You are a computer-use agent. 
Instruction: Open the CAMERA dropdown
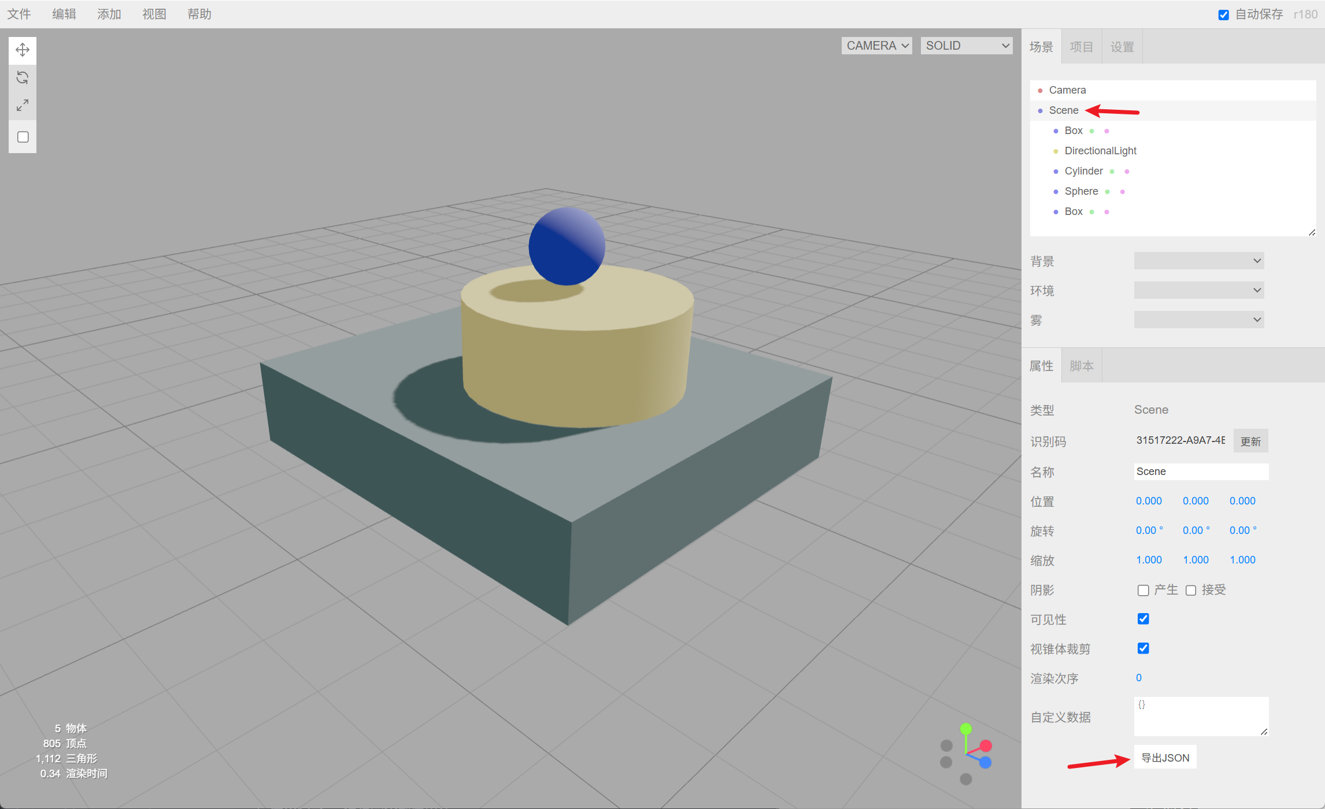876,46
